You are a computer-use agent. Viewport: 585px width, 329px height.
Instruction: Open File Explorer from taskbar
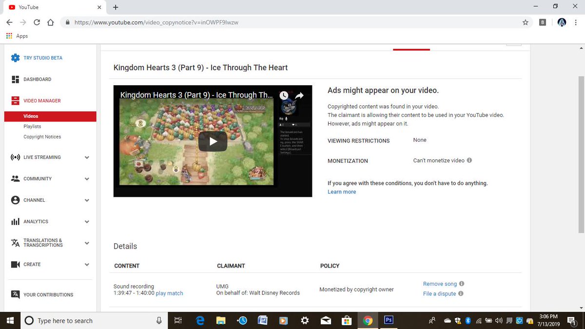point(221,320)
